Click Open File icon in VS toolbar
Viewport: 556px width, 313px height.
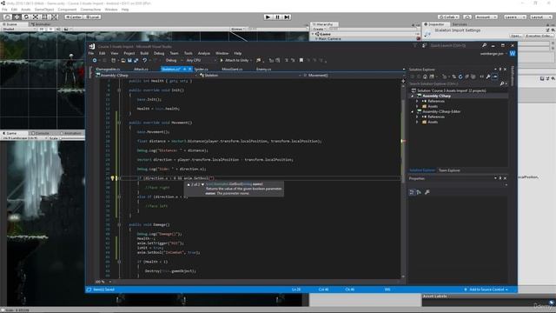coord(123,60)
